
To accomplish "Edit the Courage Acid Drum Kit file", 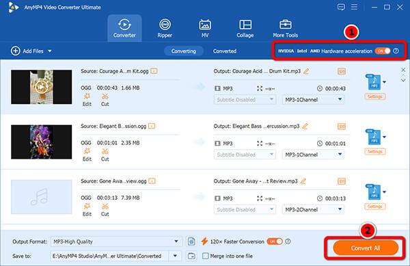I will (x=87, y=100).
